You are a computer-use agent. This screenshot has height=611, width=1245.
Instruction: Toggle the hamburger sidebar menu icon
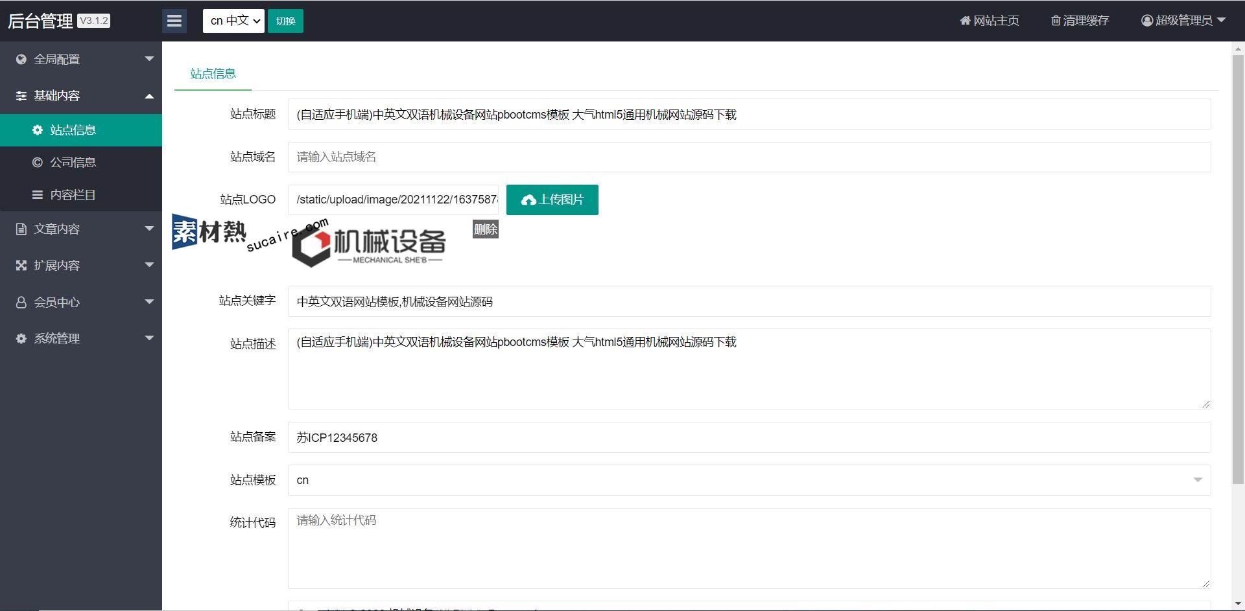pyautogui.click(x=174, y=21)
